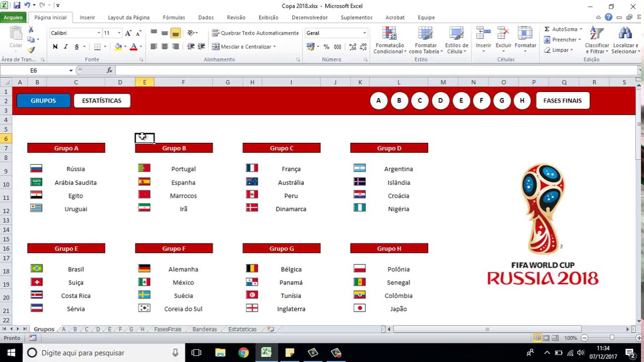Toggle italic I formatting
Viewport: 644px width, 362px height.
[65, 47]
